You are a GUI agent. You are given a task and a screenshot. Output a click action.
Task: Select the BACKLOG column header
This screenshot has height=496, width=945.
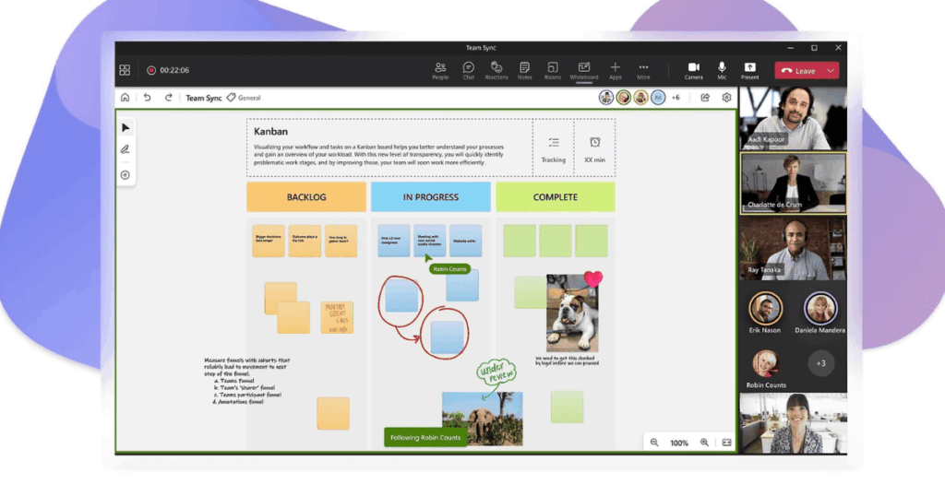point(306,197)
